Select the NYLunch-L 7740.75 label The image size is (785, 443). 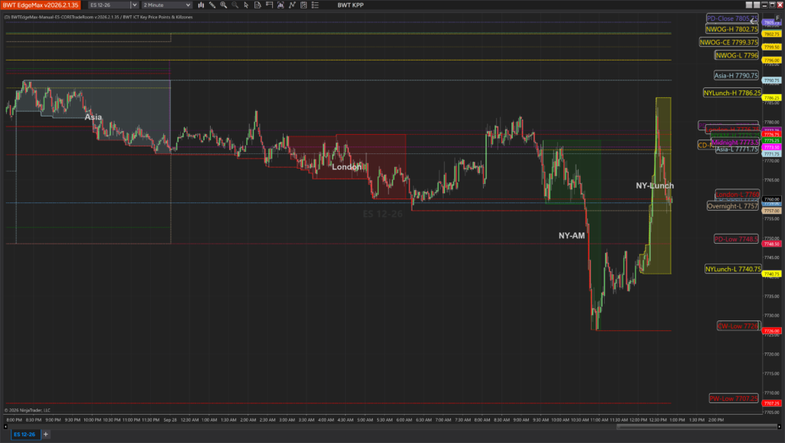point(733,269)
